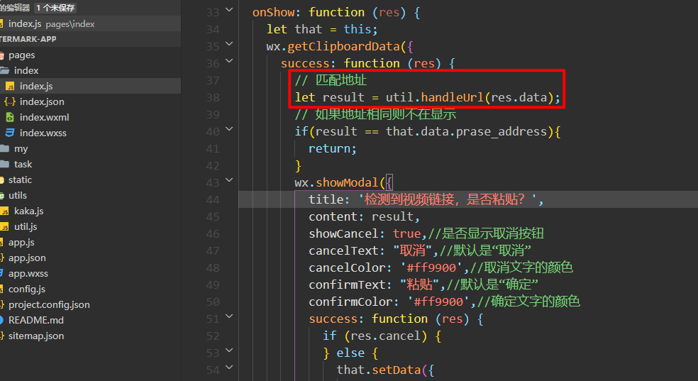
Task: Open project.config.json file
Action: coord(49,304)
